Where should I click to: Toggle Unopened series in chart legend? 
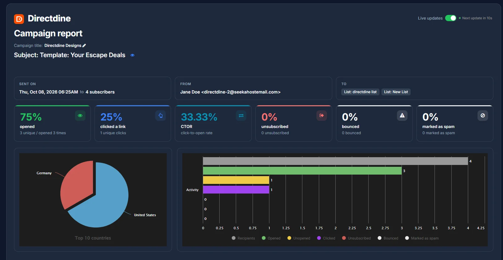299,238
